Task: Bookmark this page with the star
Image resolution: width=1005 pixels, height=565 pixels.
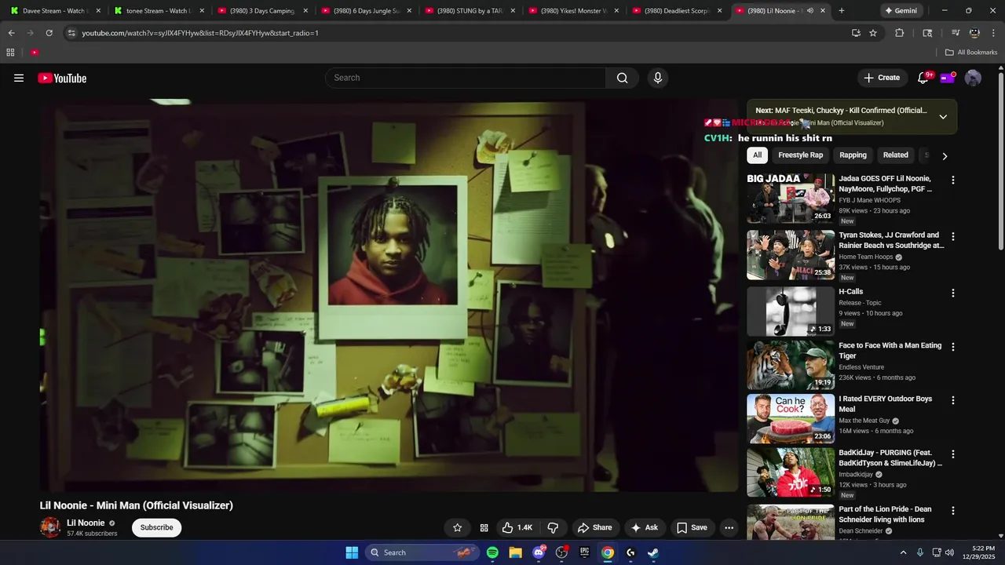Action: coord(873,33)
